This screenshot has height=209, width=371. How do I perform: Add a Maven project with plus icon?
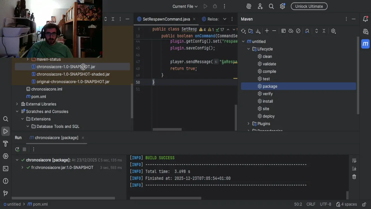click(x=267, y=31)
